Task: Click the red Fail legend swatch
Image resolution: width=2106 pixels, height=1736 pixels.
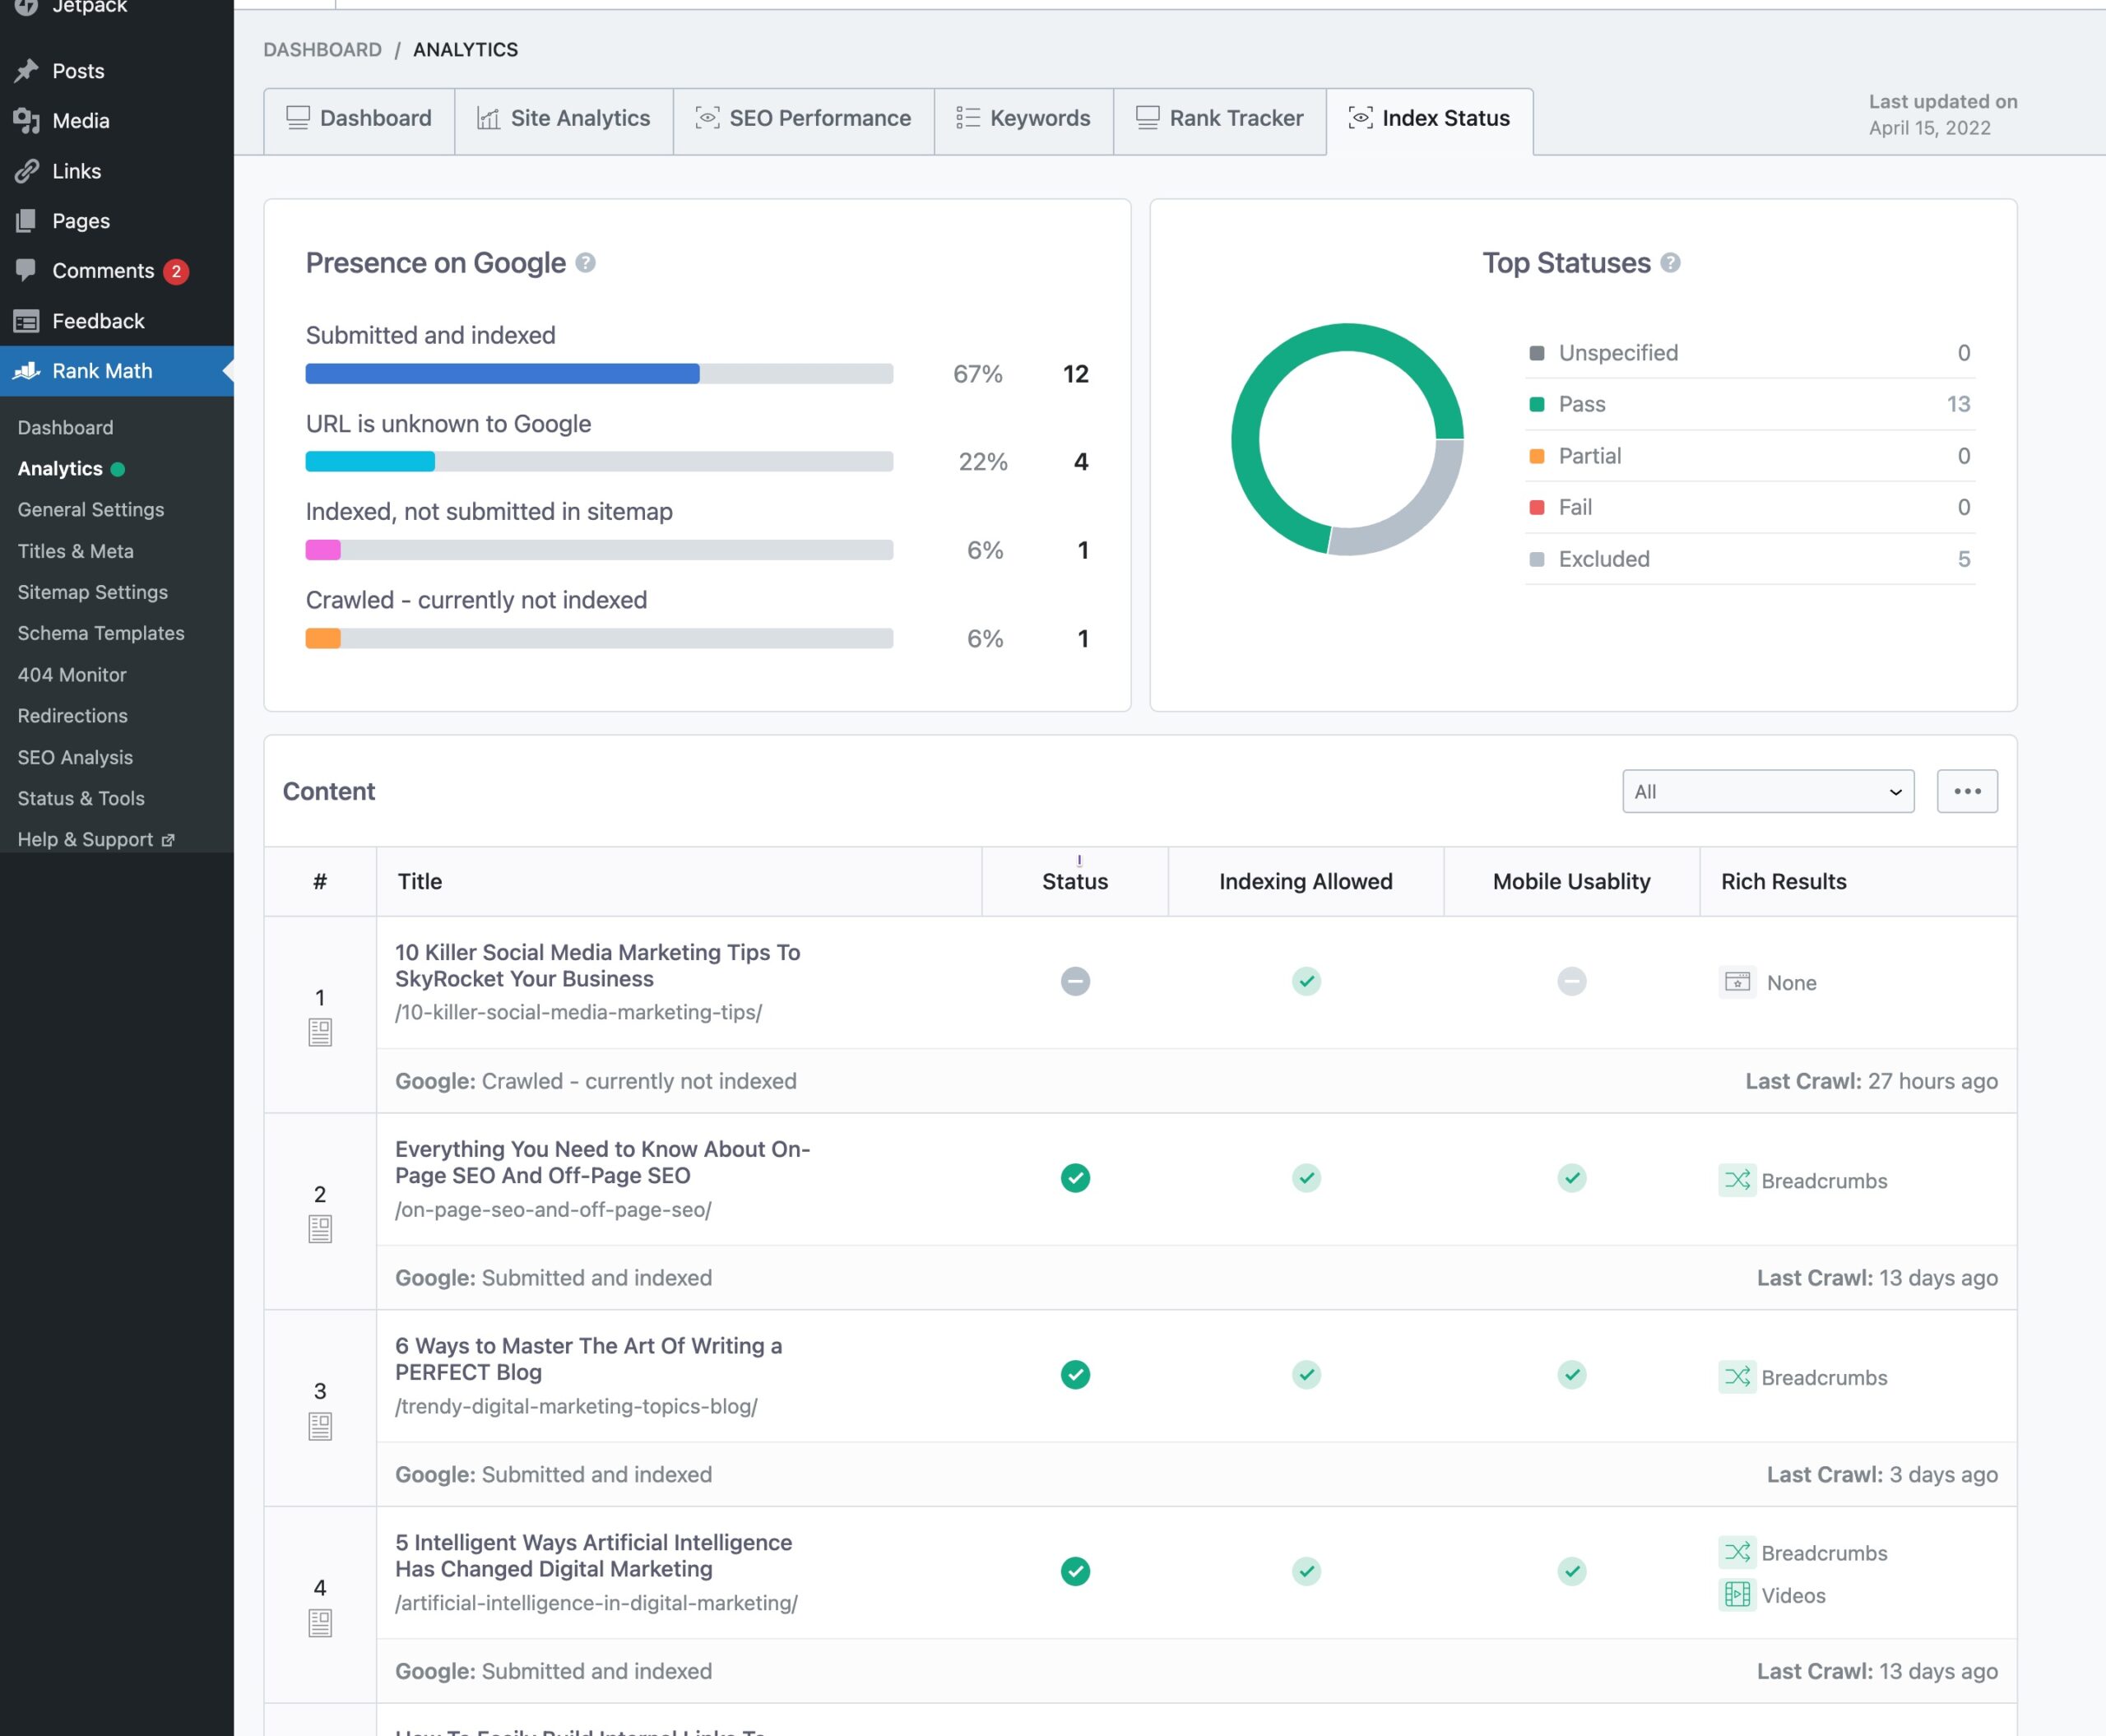Action: pos(1537,507)
